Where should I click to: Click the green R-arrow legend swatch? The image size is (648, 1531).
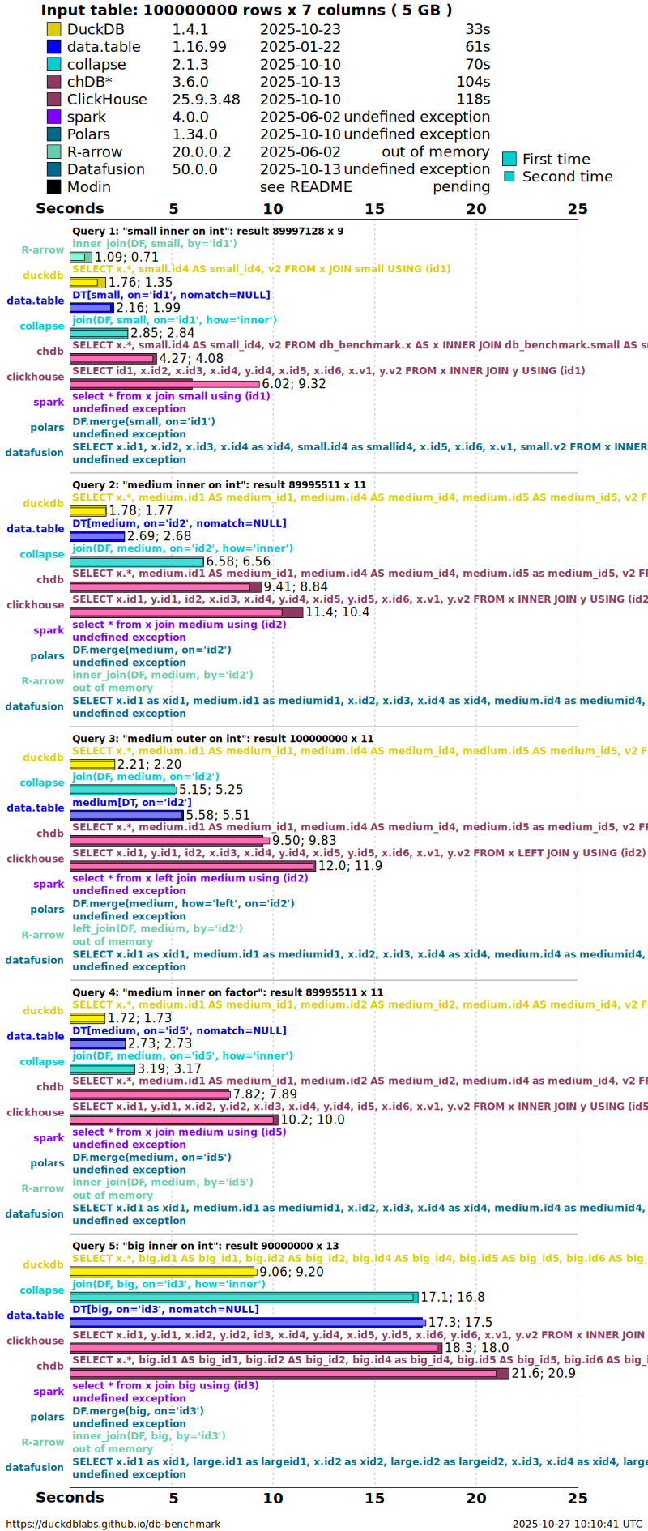53,151
